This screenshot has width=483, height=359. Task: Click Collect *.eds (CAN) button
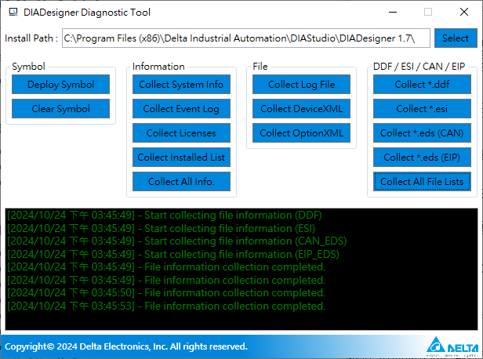(x=422, y=133)
